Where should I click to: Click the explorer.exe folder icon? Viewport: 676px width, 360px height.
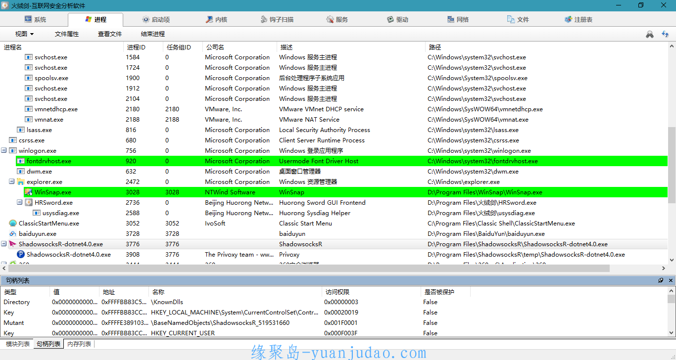pyautogui.click(x=21, y=181)
